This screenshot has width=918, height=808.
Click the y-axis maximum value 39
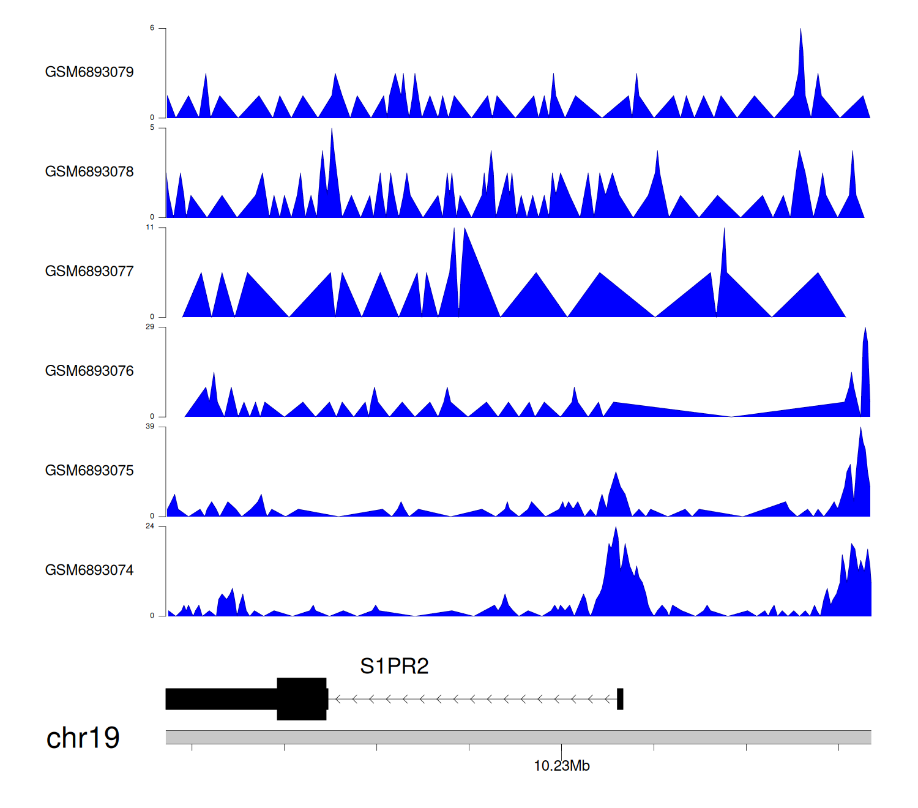pos(150,427)
